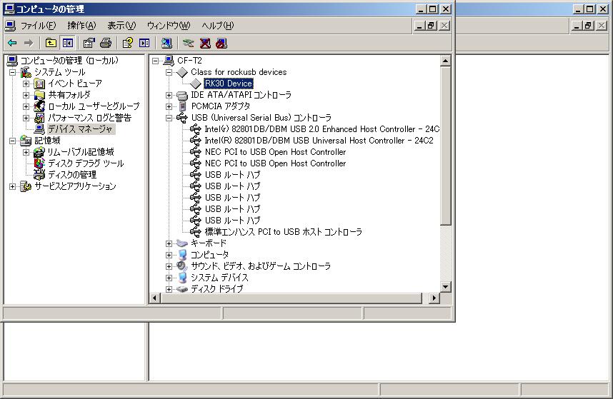Expand IDE ATA/ATAPI コントローラ node
613x399 pixels.
click(x=169, y=95)
